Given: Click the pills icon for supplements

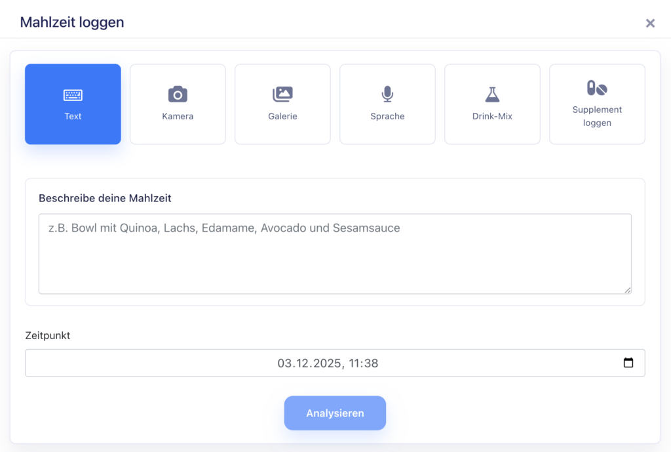Looking at the screenshot, I should (597, 88).
